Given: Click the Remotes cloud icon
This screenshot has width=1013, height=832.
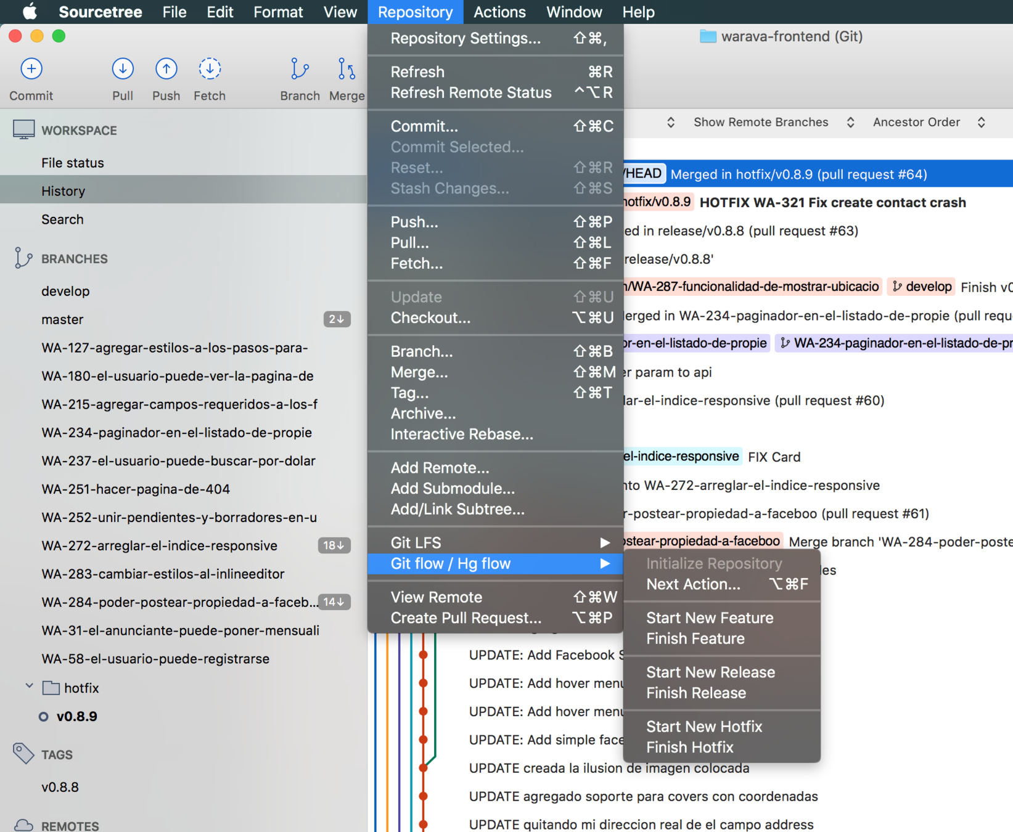Looking at the screenshot, I should pos(23,825).
